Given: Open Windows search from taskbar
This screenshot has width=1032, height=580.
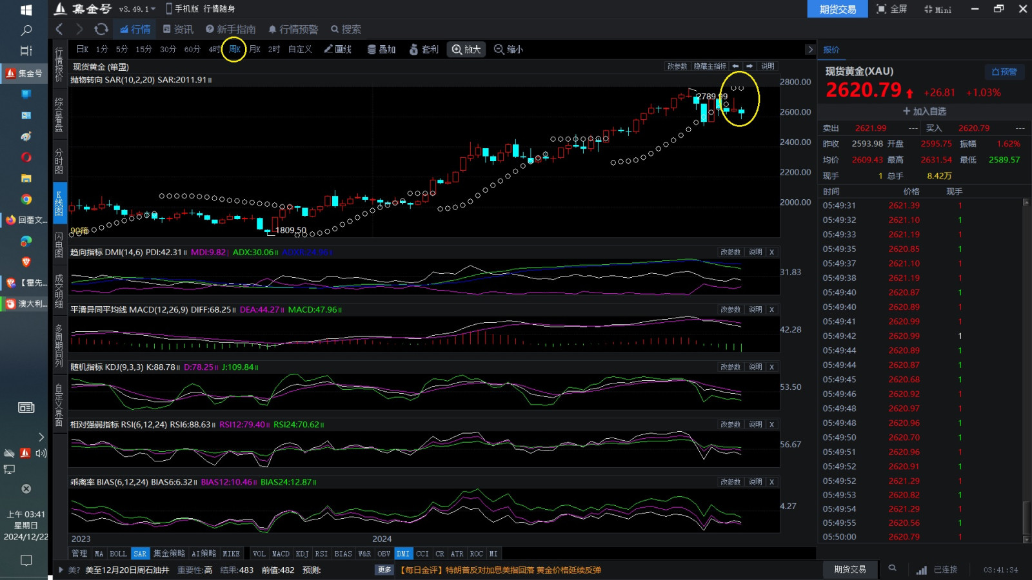Looking at the screenshot, I should coord(26,30).
